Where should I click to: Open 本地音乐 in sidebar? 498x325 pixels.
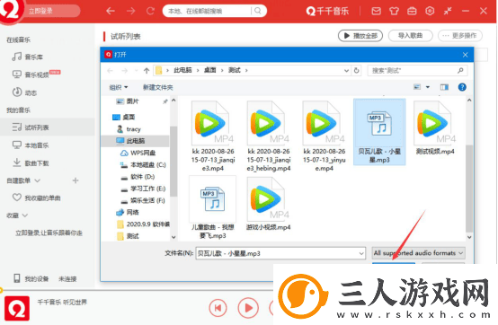point(37,145)
